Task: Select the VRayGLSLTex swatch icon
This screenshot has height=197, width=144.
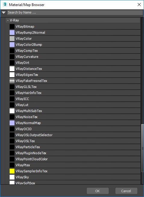Action: (x=12, y=87)
